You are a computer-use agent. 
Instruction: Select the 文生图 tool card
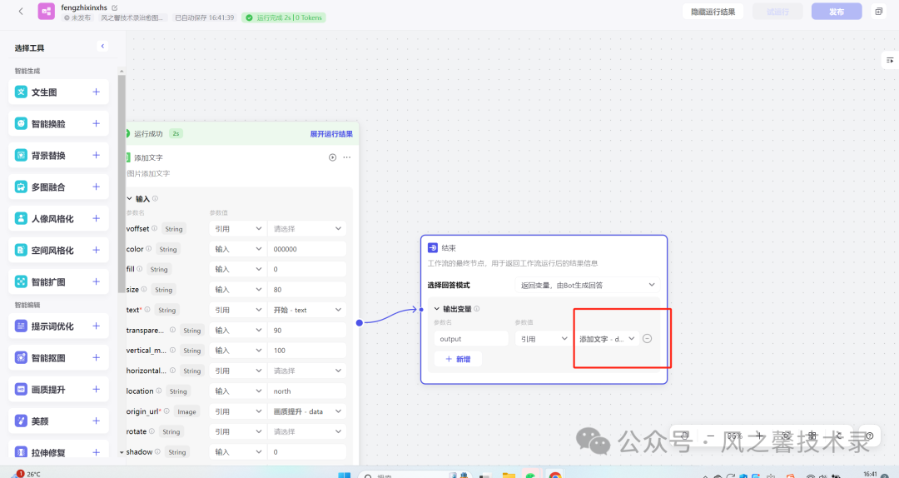pos(58,92)
